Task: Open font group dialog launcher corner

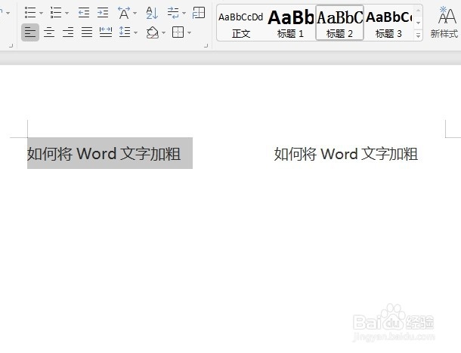Action: [11, 45]
